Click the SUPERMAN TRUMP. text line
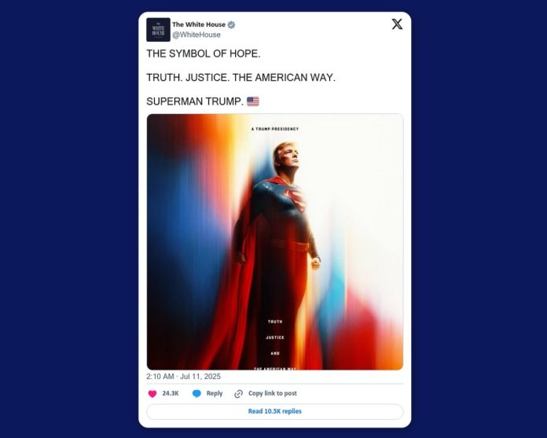The height and width of the screenshot is (438, 547). (195, 101)
